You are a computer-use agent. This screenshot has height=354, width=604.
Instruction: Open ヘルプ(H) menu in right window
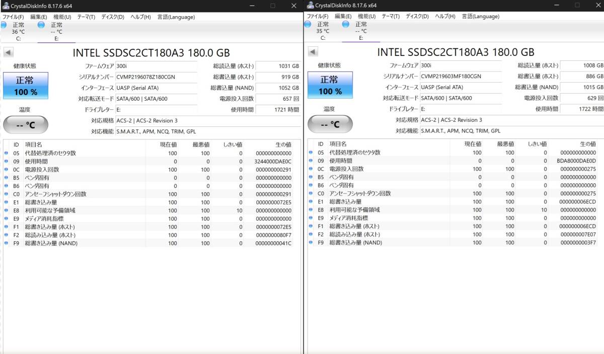[445, 16]
